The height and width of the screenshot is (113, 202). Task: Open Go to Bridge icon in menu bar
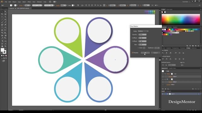50,2
